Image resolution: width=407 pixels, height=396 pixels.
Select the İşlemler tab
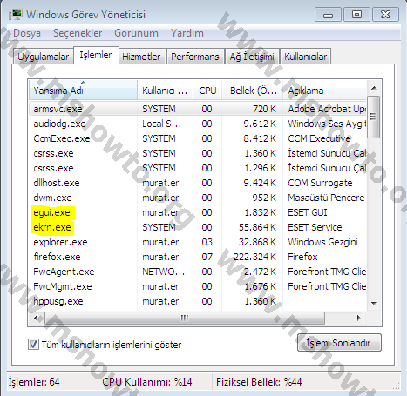click(96, 55)
